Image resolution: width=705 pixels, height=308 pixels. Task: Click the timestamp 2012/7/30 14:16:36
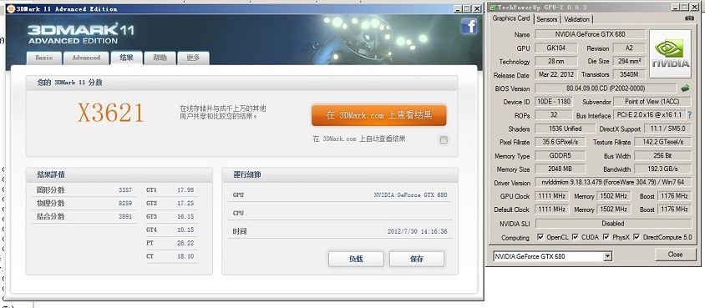(418, 232)
